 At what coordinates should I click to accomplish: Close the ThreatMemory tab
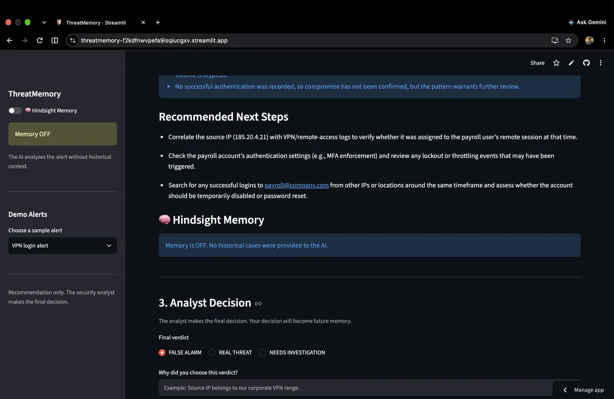(x=143, y=23)
